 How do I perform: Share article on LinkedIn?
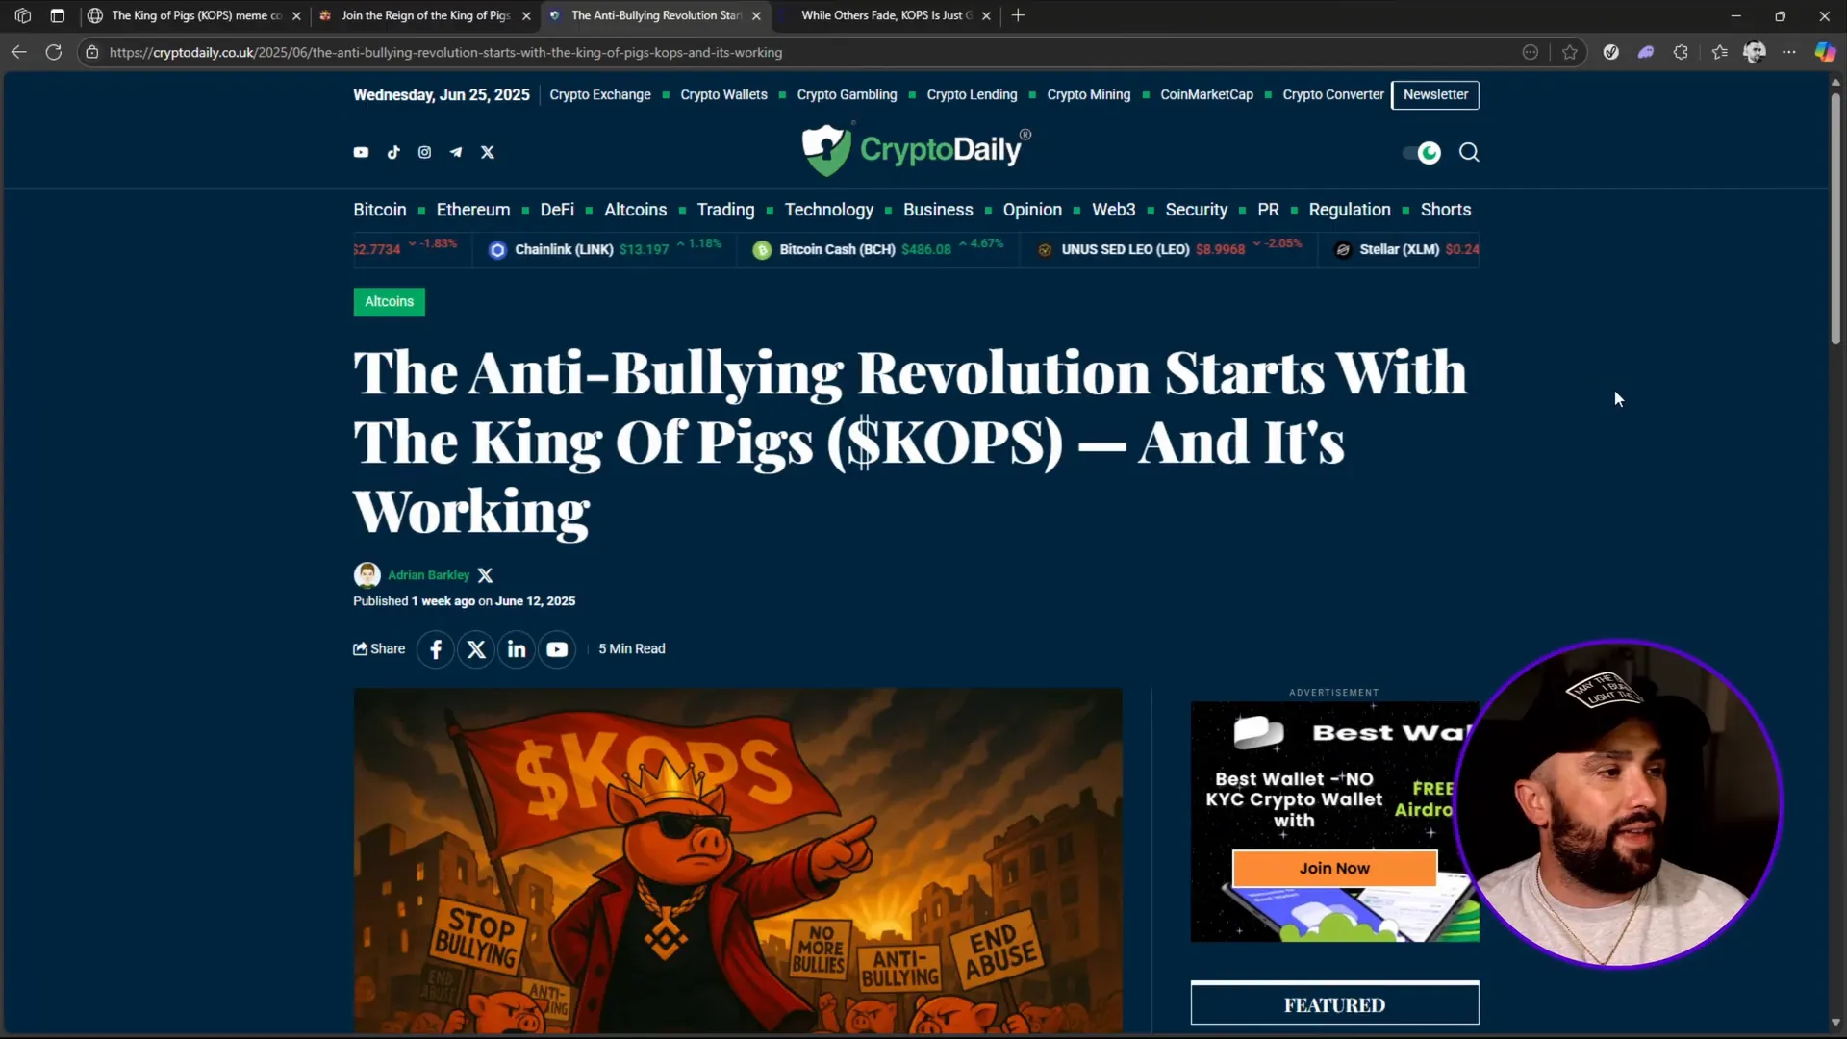click(x=517, y=649)
